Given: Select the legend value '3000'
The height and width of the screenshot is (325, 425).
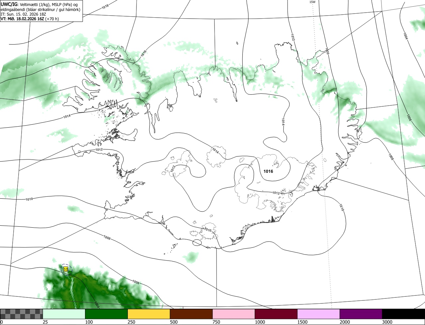Looking at the screenshot, I should (387, 322).
